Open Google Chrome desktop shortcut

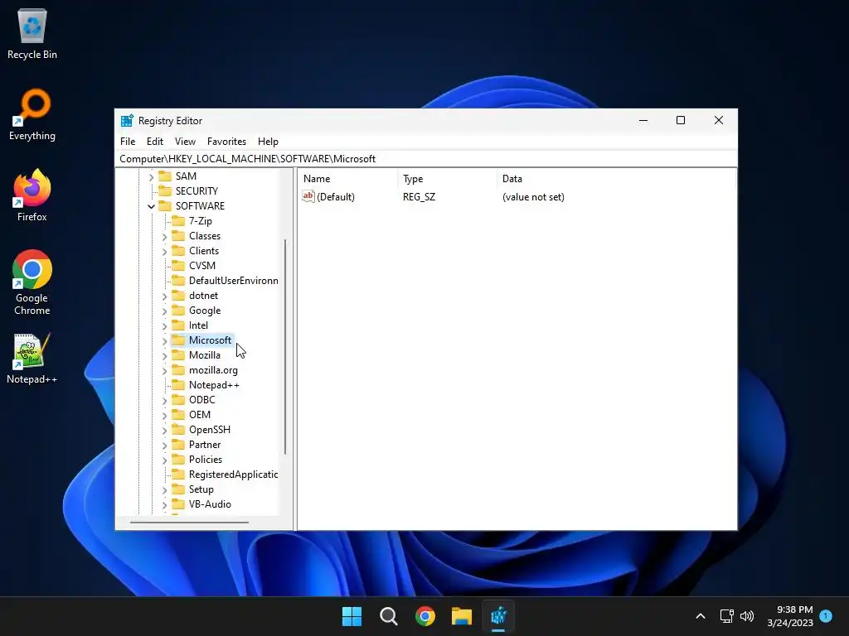point(32,282)
